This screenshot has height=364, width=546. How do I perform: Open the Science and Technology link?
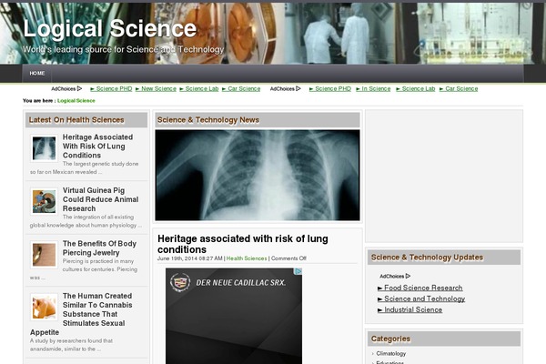(421, 298)
